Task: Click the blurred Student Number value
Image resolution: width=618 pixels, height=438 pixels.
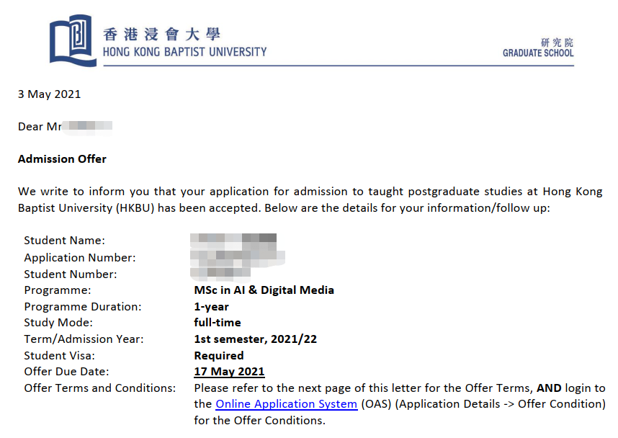Action: pyautogui.click(x=222, y=274)
